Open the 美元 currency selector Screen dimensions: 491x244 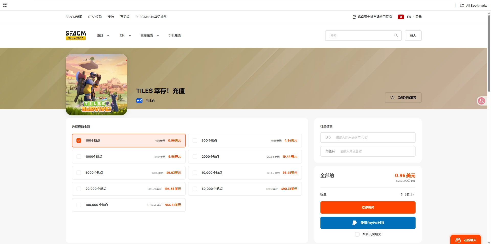click(418, 17)
